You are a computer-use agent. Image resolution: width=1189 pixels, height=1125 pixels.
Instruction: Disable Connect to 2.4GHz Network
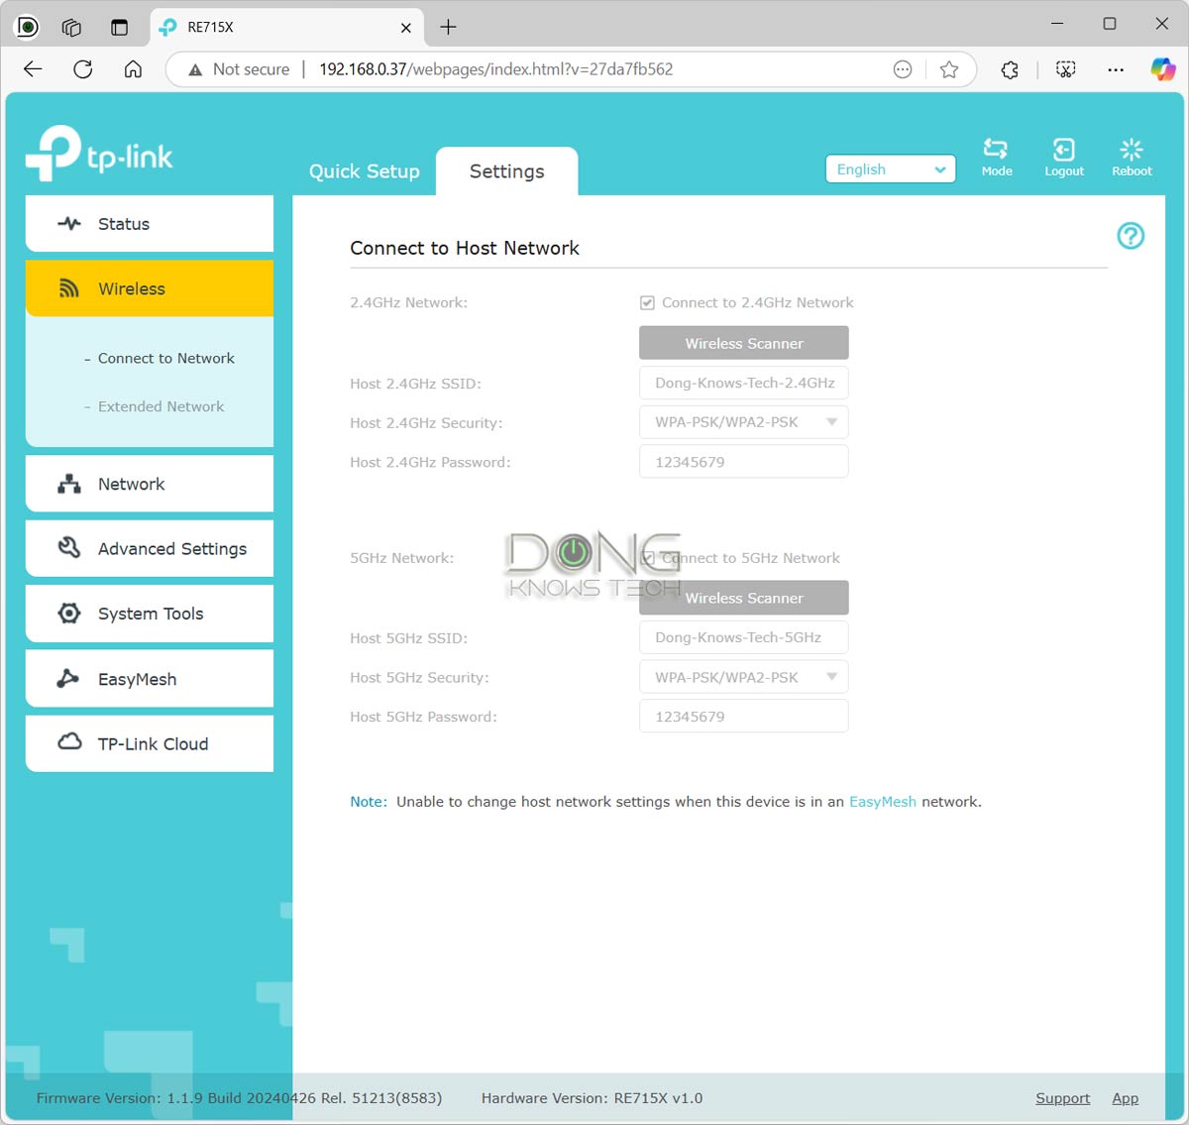coord(646,302)
